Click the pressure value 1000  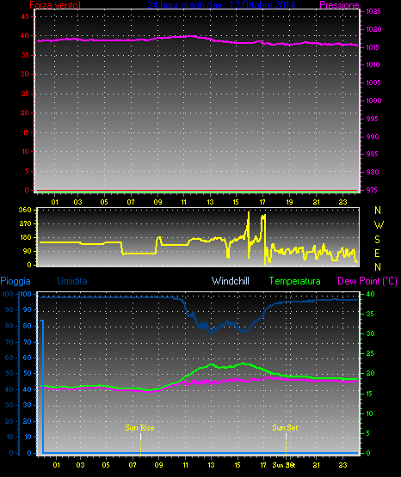[373, 101]
